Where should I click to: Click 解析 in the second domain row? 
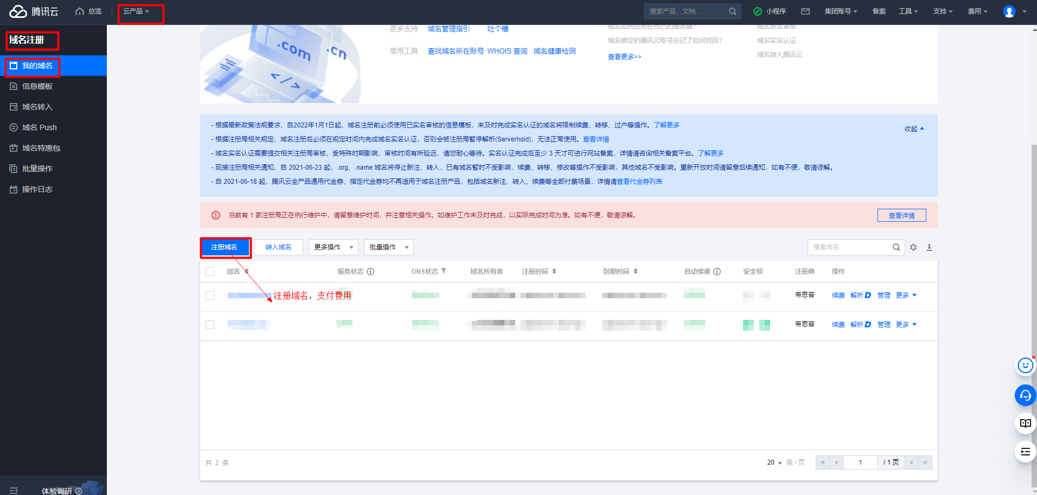tap(860, 325)
